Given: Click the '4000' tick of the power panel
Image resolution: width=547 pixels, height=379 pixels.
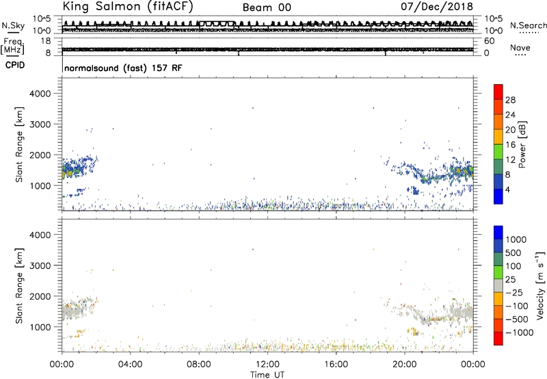Looking at the screenshot, I should [x=40, y=94].
